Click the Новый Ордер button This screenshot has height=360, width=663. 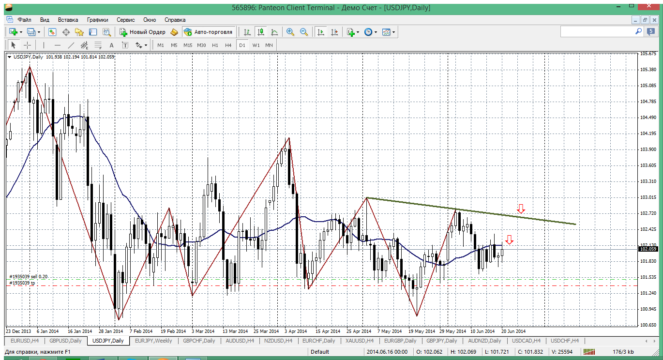point(143,32)
